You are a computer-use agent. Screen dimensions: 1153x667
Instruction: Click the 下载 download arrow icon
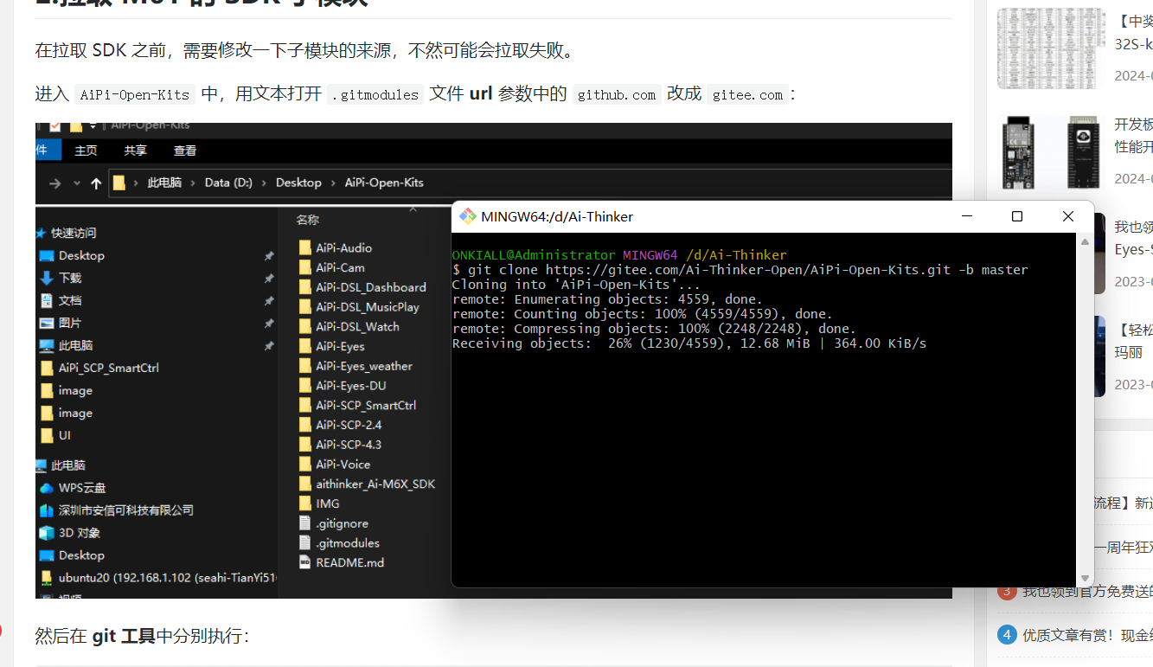tap(47, 278)
